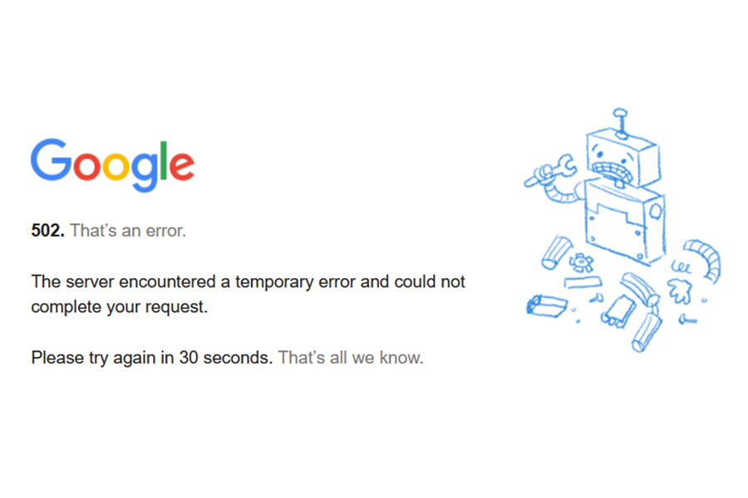Click the small gear on the floor

tap(581, 262)
